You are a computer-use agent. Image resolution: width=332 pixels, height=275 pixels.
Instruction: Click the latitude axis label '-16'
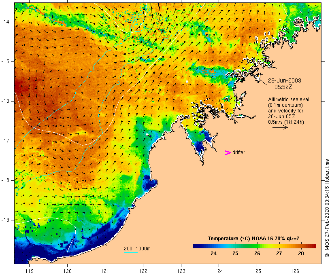[x=5, y=101]
